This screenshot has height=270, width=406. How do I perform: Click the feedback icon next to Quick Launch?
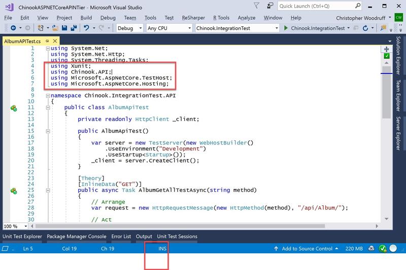point(270,6)
